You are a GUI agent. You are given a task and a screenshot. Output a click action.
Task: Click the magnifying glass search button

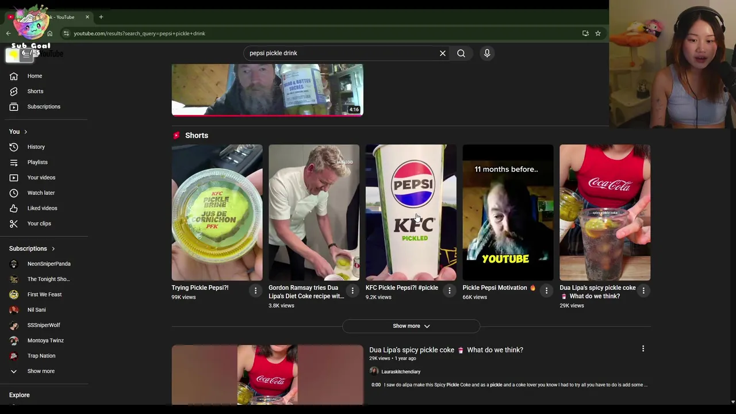461,53
